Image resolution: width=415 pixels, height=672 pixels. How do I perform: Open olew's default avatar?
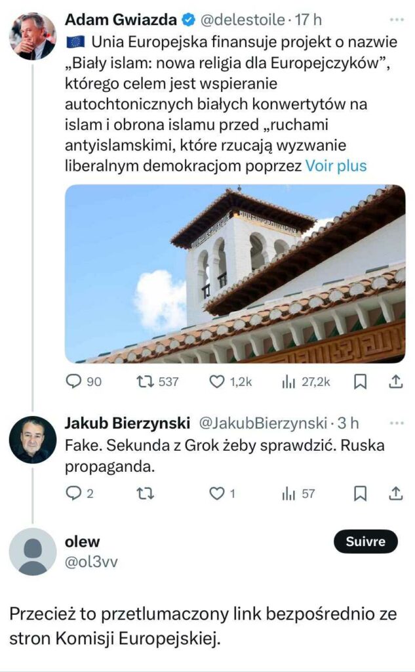pos(32,551)
